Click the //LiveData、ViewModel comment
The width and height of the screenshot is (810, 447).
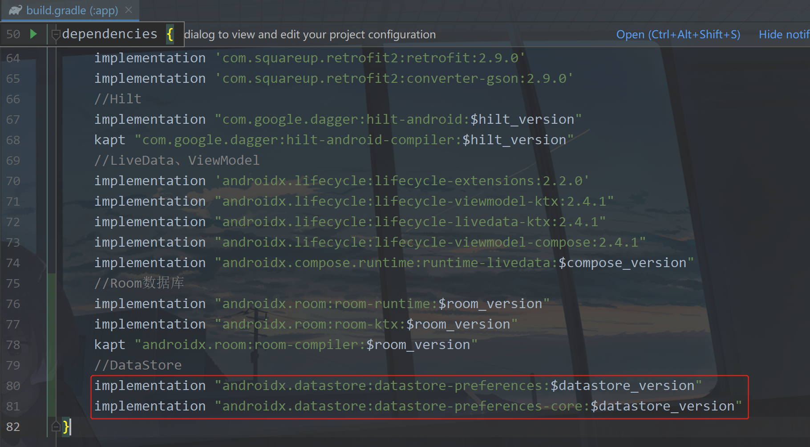[x=177, y=160]
